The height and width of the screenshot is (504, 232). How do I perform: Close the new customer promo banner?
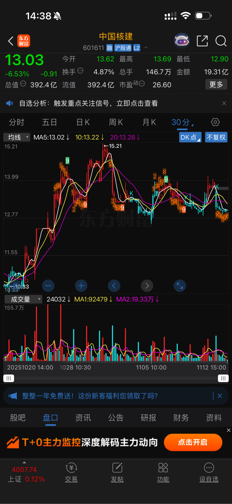(x=220, y=396)
